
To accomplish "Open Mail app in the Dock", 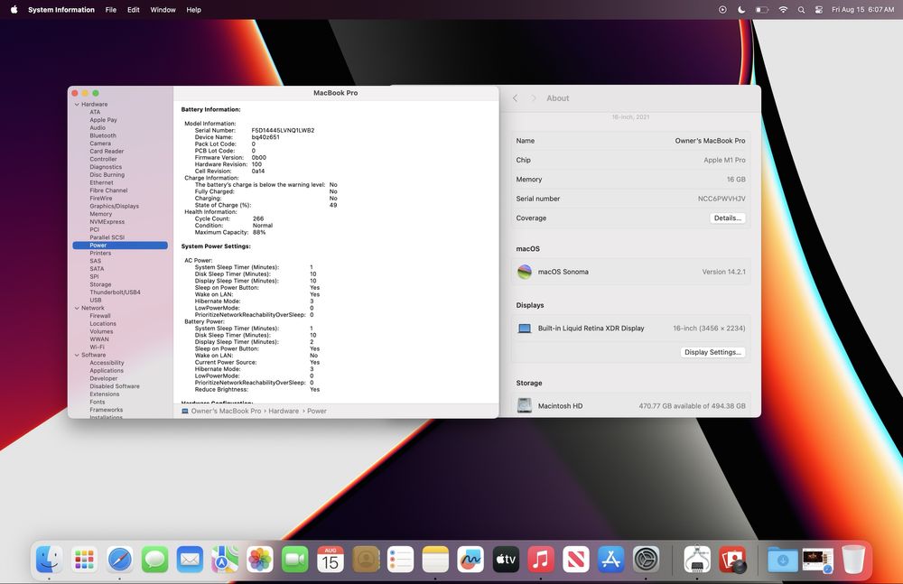I will click(190, 560).
